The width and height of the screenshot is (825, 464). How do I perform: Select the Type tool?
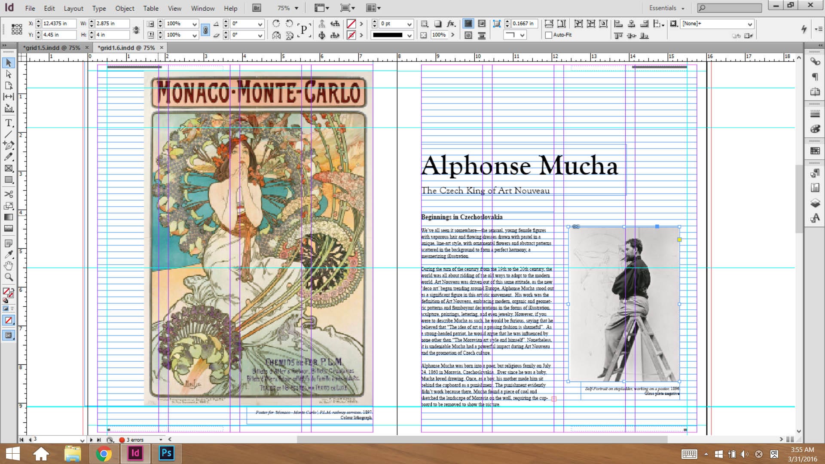pyautogui.click(x=9, y=123)
